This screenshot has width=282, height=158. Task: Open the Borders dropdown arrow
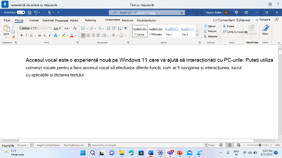[125, 35]
